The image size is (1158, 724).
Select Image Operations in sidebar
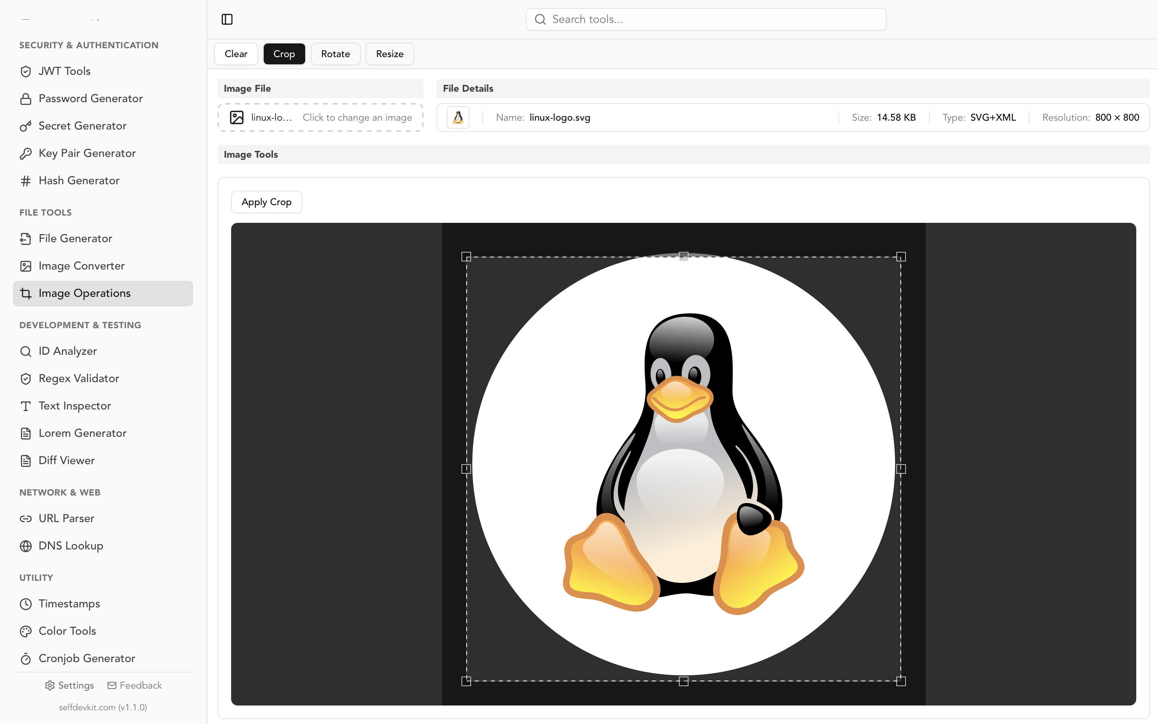103,293
